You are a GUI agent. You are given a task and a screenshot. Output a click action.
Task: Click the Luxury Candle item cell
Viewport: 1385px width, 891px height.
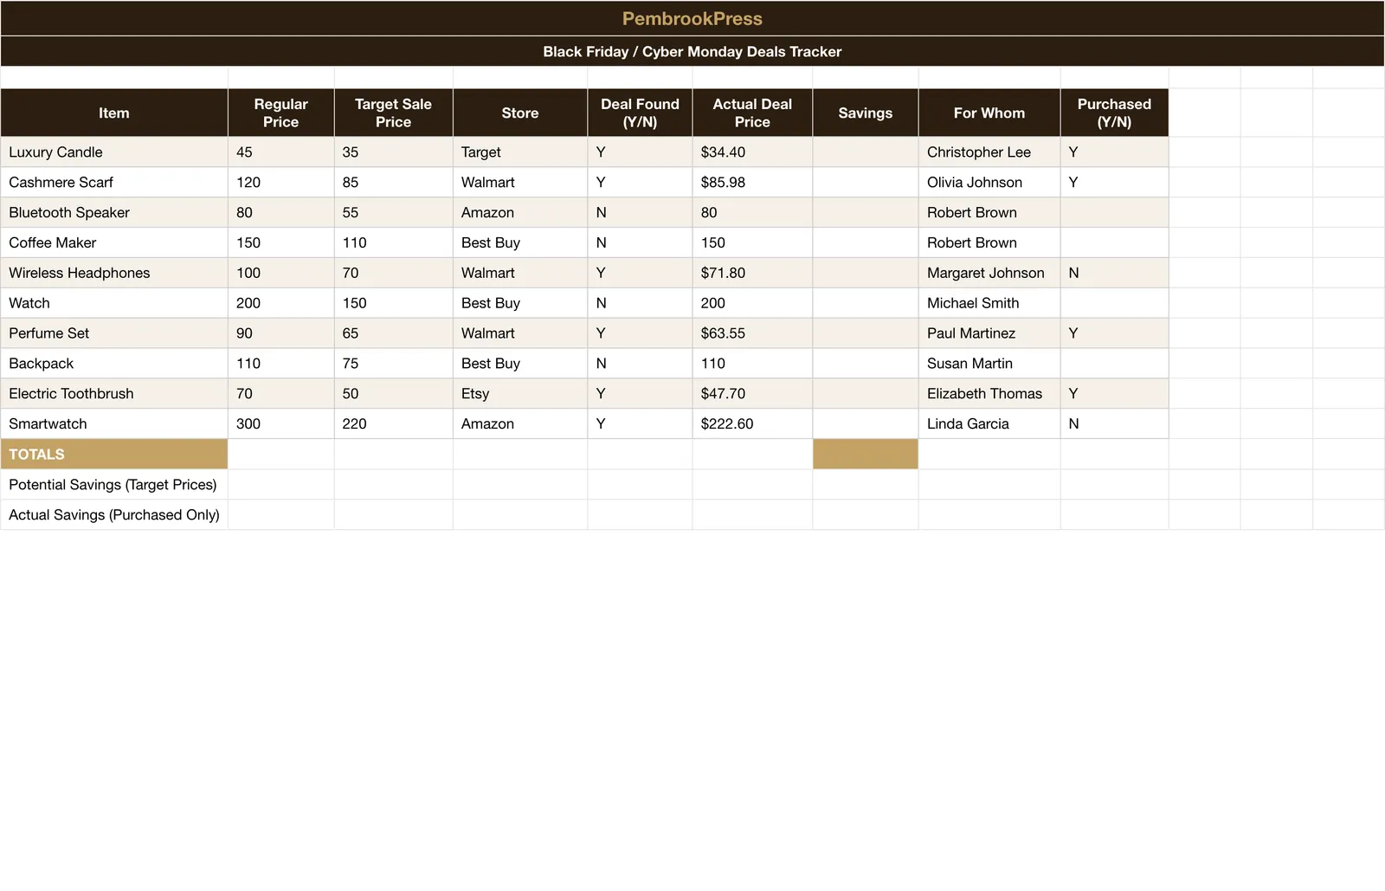click(114, 152)
